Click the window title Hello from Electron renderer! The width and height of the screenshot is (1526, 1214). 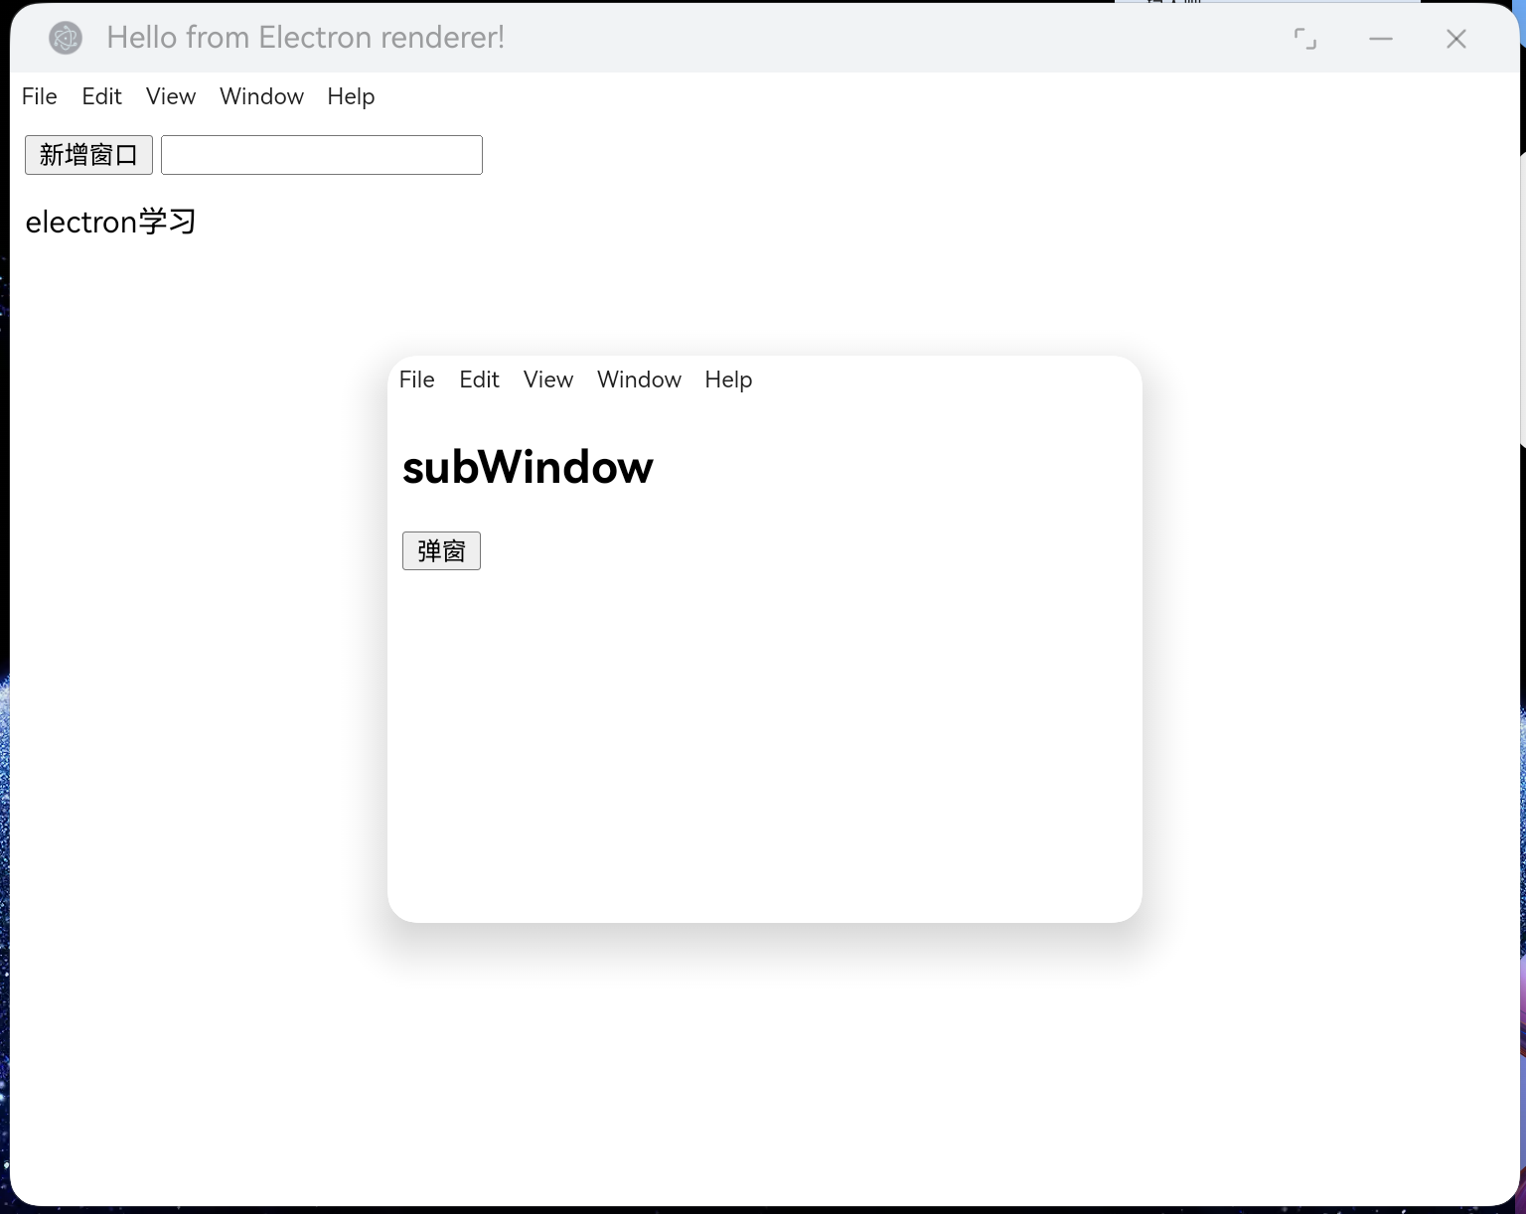[x=306, y=38]
